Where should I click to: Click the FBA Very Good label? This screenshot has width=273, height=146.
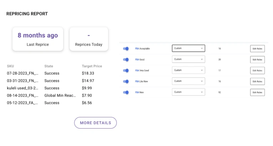[x=142, y=70]
